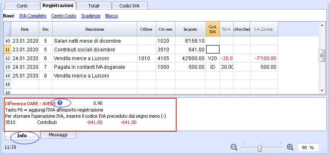This screenshot has height=155, width=330.
Task: Click the amount 9'158.10
Action: click(190, 41)
